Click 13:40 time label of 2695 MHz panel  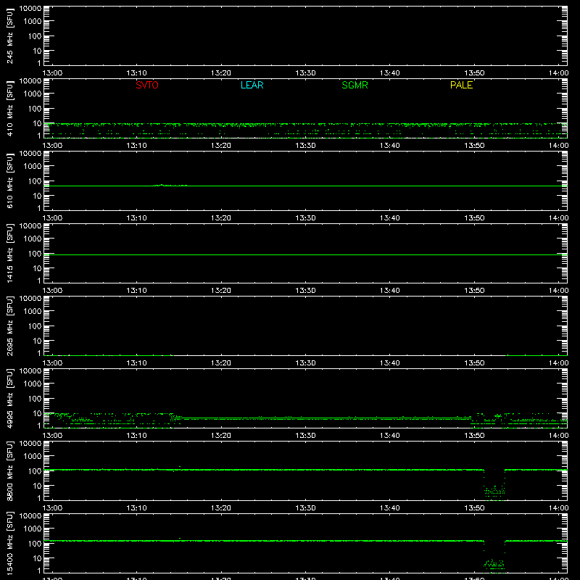[x=389, y=363]
